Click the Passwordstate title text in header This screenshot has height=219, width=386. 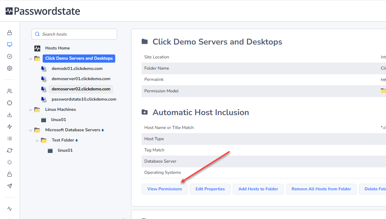[x=47, y=11]
